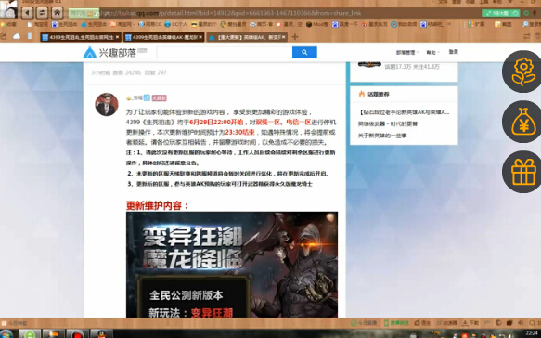Click the search input field

pos(225,52)
